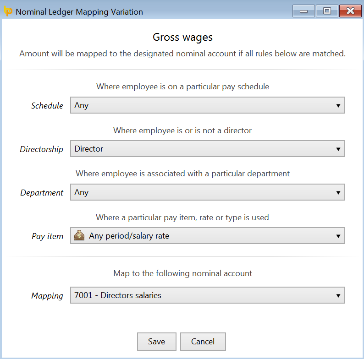
Task: Open the Schedule dropdown showing Any
Action: [x=208, y=105]
